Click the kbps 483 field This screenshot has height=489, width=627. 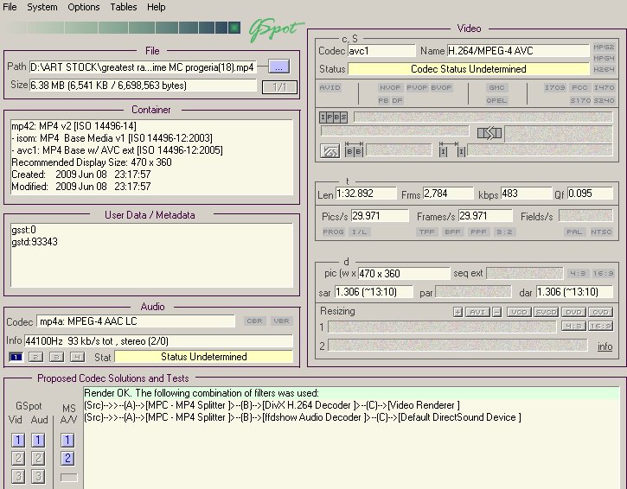tap(526, 194)
